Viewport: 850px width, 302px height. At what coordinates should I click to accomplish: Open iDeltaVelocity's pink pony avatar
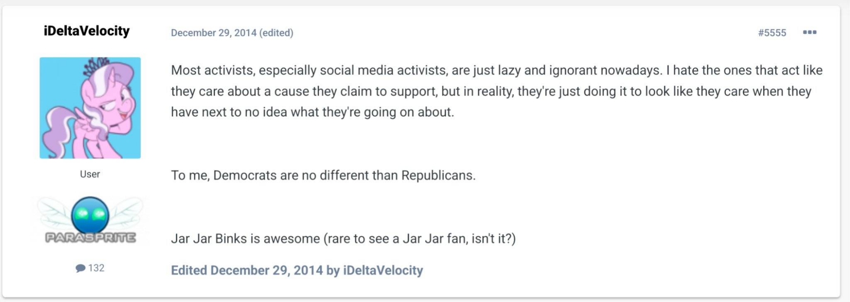coord(90,108)
